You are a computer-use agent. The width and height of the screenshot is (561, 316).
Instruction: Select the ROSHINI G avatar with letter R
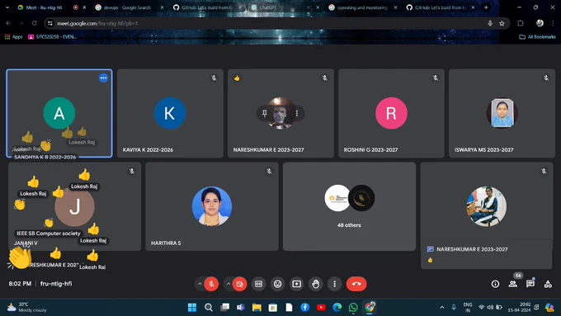click(391, 113)
